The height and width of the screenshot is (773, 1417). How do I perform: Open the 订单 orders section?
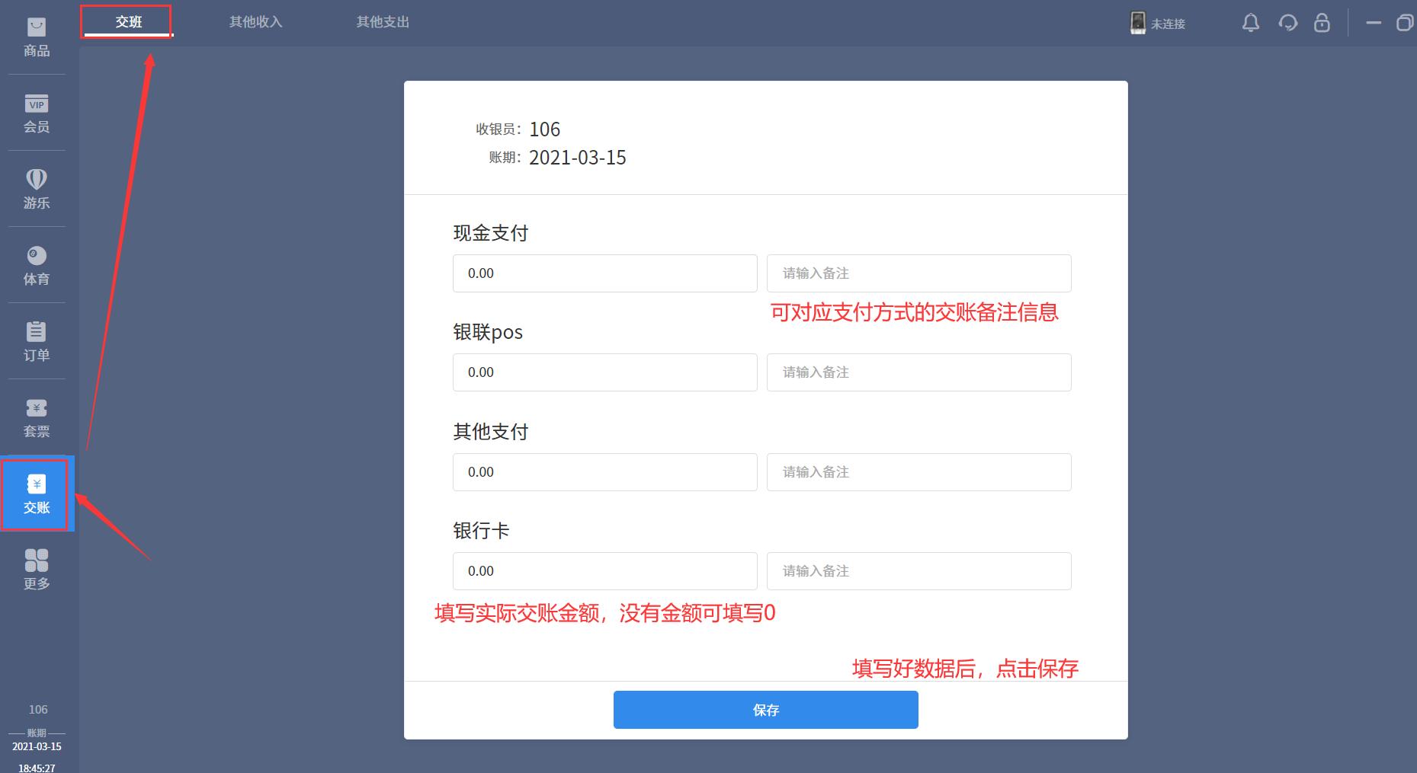pos(37,342)
